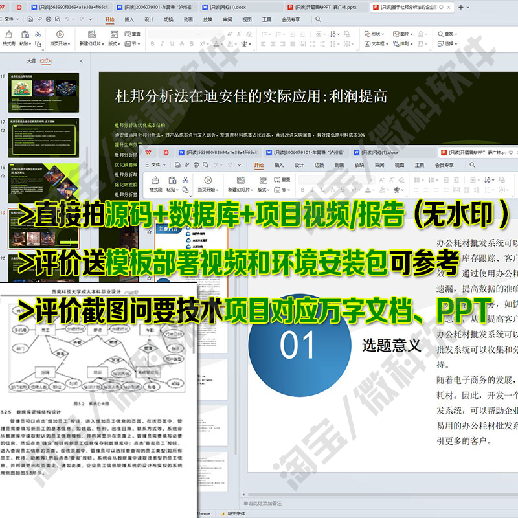Toggle Strikethrough in back window
This screenshot has width=518, height=518.
coord(182,43)
